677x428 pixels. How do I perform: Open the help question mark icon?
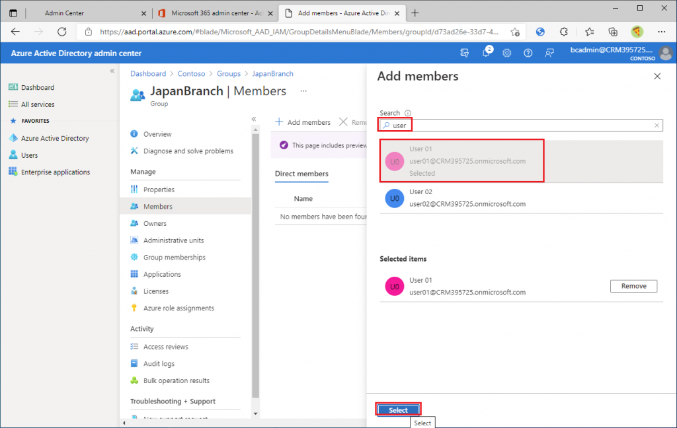click(x=528, y=53)
